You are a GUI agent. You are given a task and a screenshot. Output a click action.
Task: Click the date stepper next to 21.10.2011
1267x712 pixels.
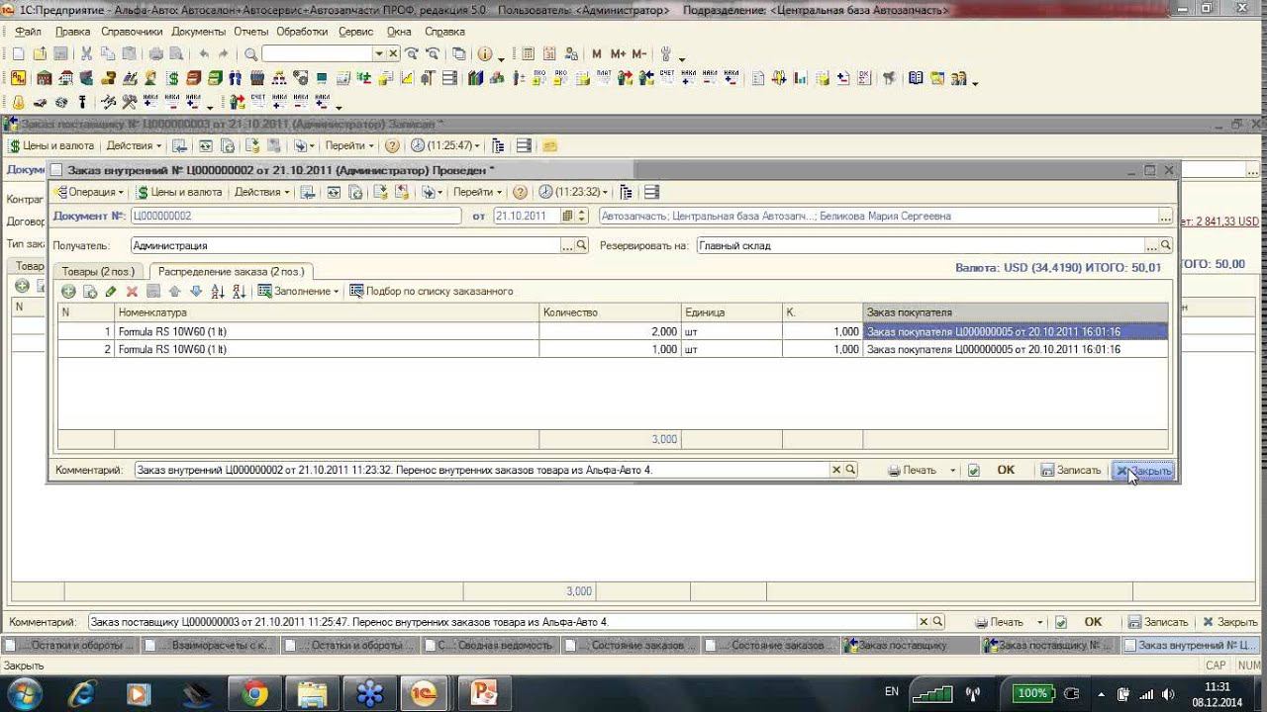tap(582, 216)
